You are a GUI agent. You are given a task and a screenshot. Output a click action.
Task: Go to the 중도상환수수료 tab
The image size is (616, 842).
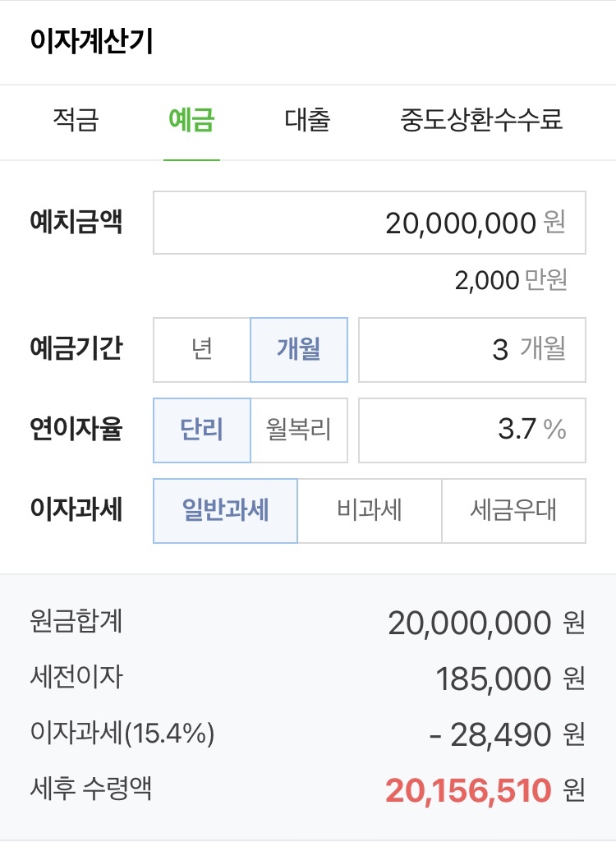481,120
